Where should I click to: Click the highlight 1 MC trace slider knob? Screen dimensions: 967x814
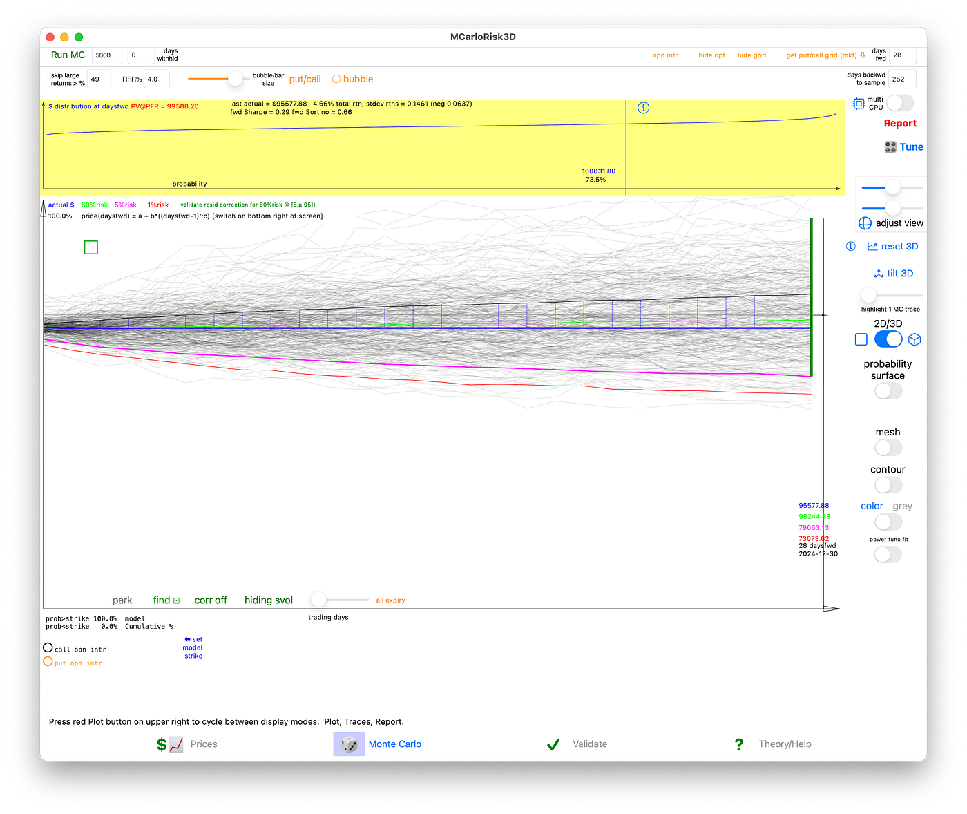click(868, 296)
